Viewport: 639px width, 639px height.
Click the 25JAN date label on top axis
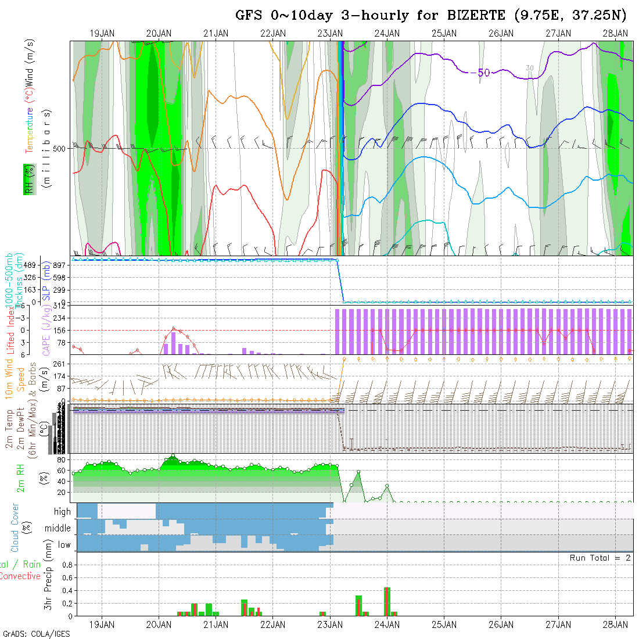(x=444, y=34)
